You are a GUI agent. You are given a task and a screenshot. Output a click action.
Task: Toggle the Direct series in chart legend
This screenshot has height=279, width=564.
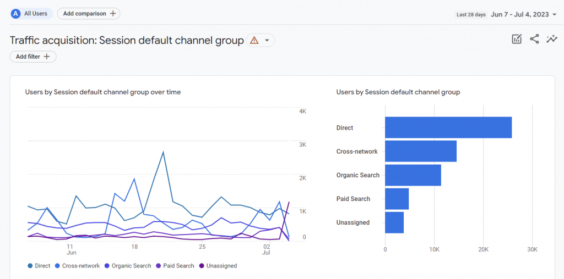click(x=39, y=266)
